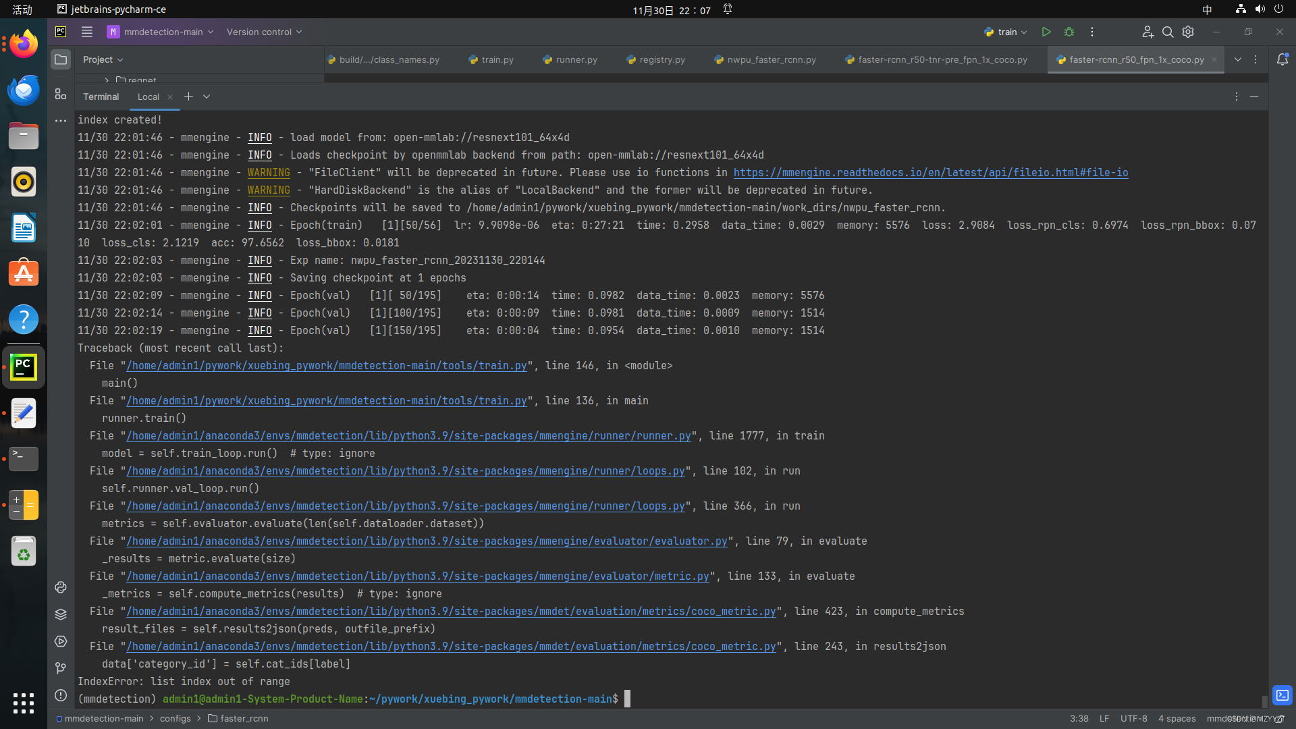Viewport: 1296px width, 729px height.
Task: Open Firefox from the Ubuntu dock
Action: 24,45
